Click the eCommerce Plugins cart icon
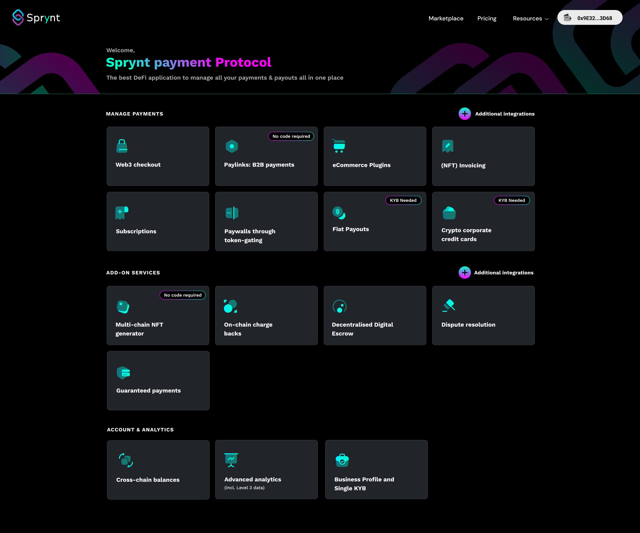 coord(338,146)
